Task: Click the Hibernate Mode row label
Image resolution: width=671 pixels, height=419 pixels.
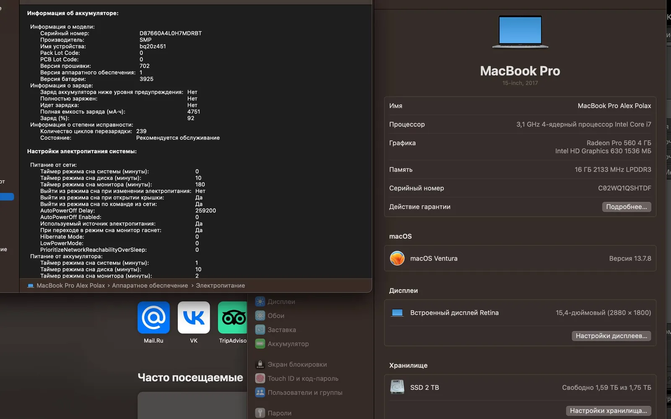Action: (62, 237)
